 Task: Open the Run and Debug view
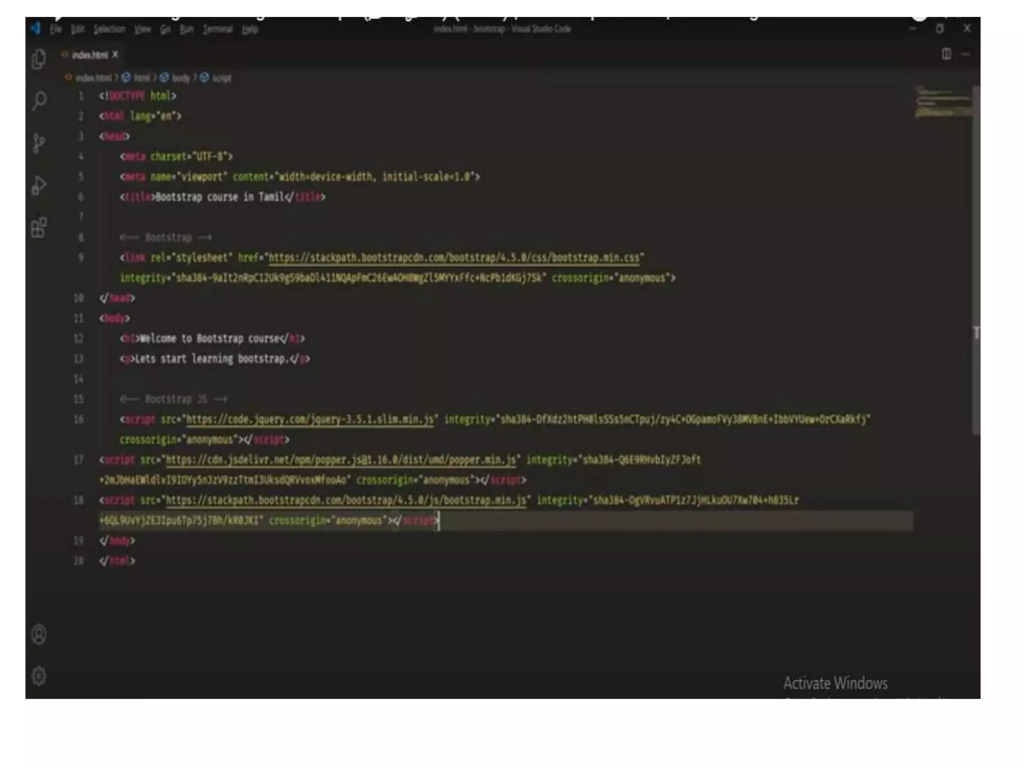(39, 185)
